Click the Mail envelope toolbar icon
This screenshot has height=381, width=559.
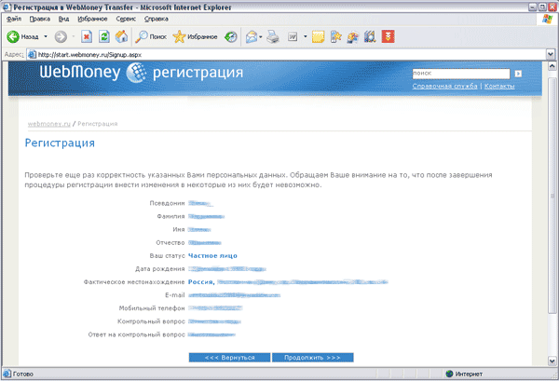click(252, 36)
